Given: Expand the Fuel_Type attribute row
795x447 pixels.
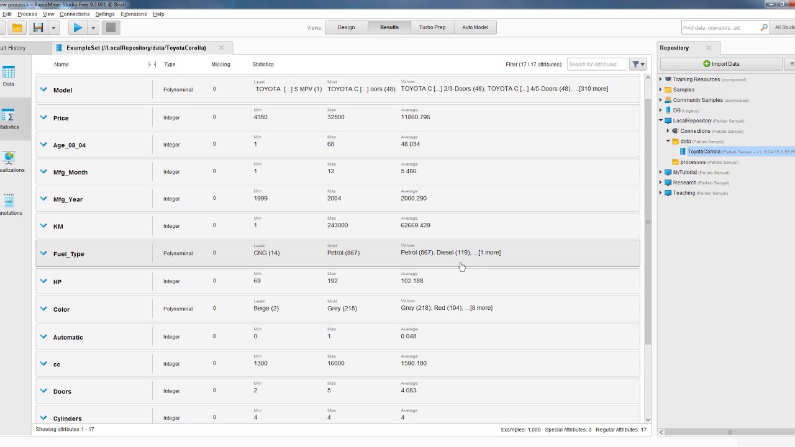Looking at the screenshot, I should [43, 253].
